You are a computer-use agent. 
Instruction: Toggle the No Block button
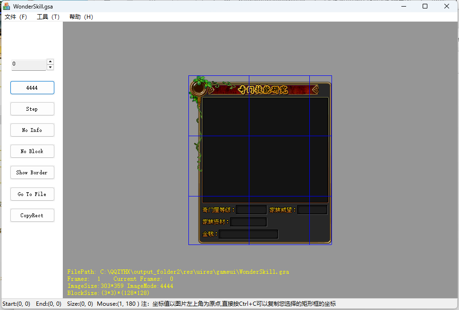pos(32,151)
